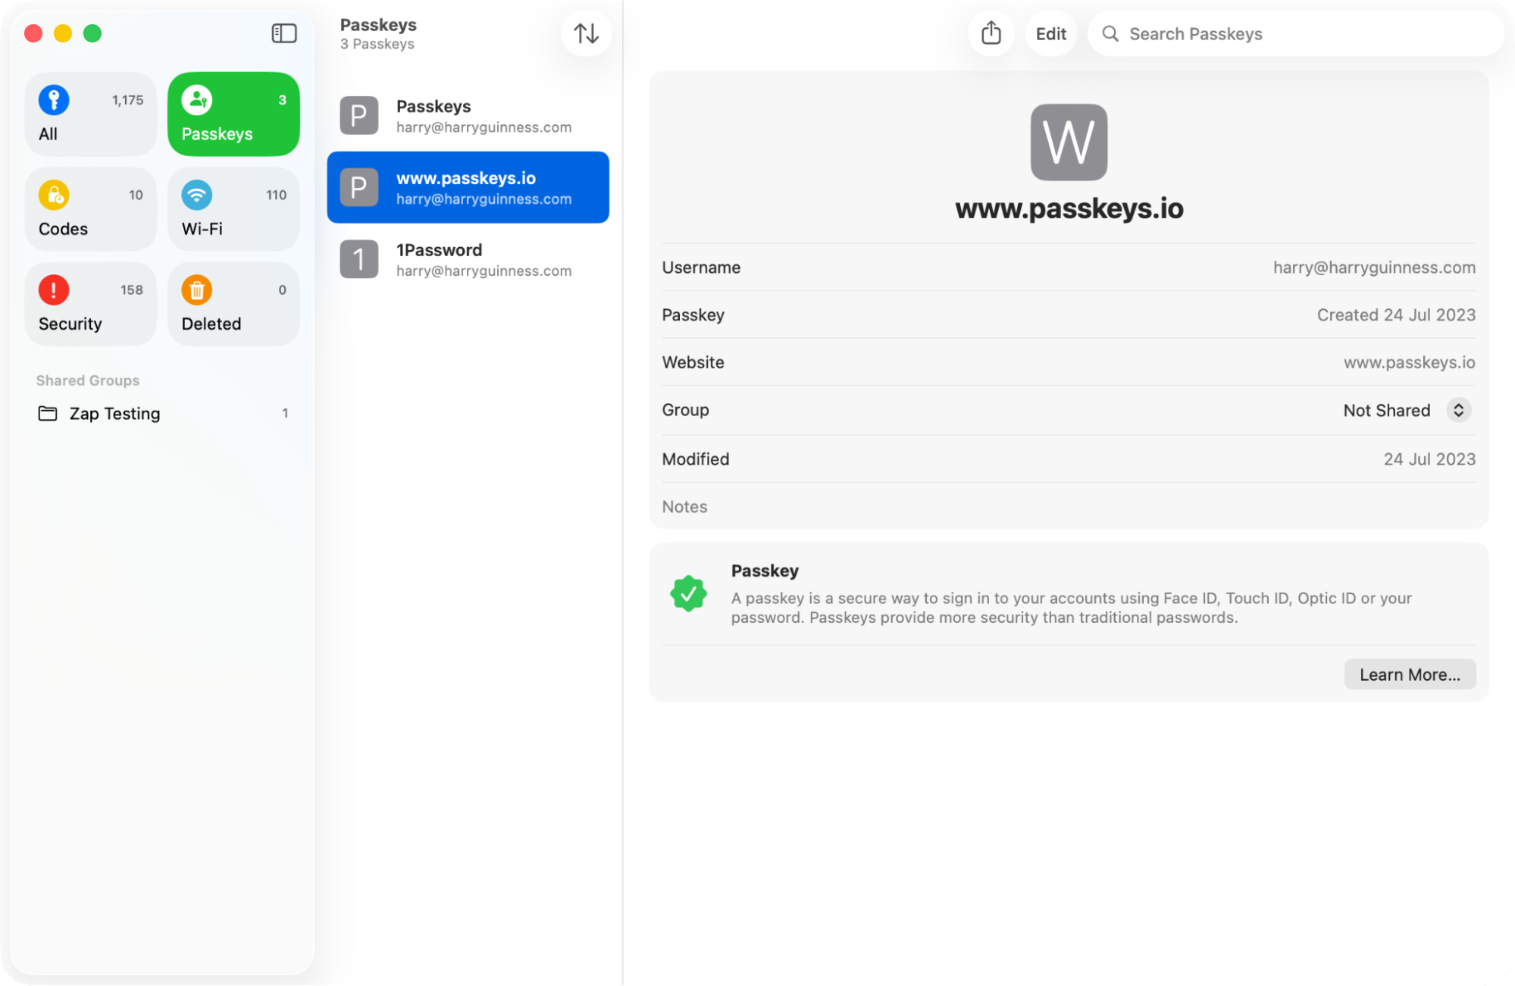This screenshot has width=1515, height=986.
Task: Open the All passwords section
Action: point(90,114)
